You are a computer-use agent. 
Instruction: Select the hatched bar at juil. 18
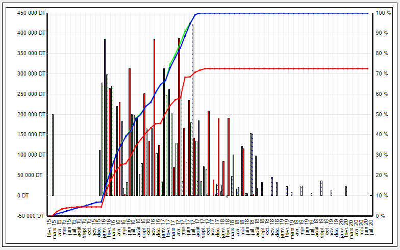coord(252,164)
